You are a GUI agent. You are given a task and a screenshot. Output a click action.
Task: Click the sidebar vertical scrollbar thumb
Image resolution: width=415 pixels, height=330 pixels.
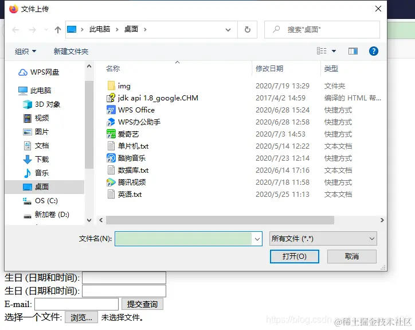(x=89, y=125)
